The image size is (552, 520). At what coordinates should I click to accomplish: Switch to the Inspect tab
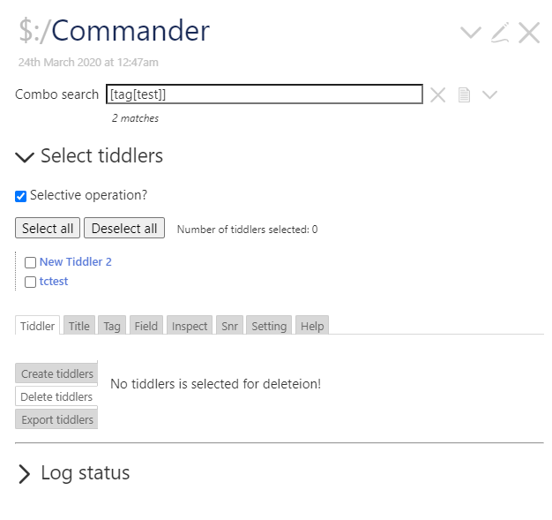(190, 326)
